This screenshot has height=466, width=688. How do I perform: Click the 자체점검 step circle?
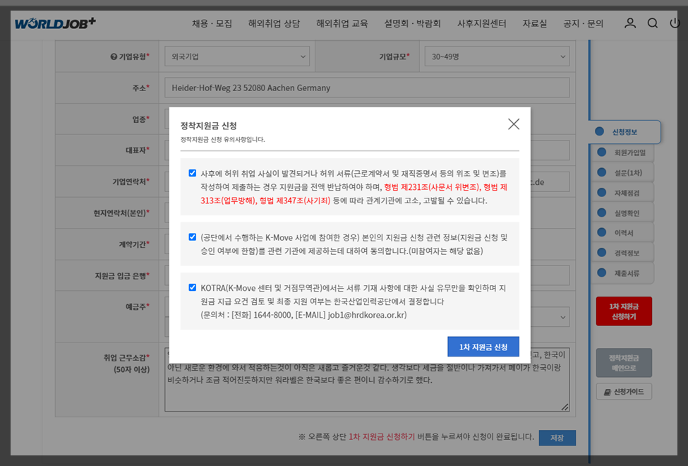coord(602,192)
